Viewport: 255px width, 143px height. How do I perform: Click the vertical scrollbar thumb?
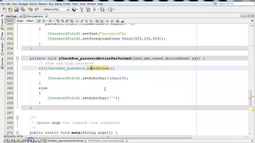(250, 98)
